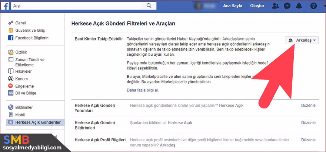Open Facebook Bilgilerin section

click(x=32, y=38)
